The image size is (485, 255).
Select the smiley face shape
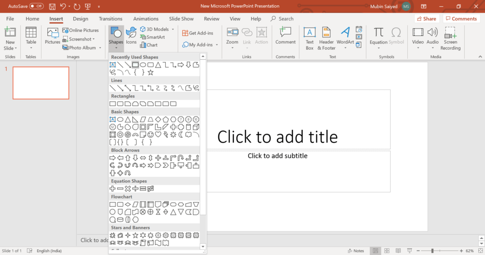[151, 135]
